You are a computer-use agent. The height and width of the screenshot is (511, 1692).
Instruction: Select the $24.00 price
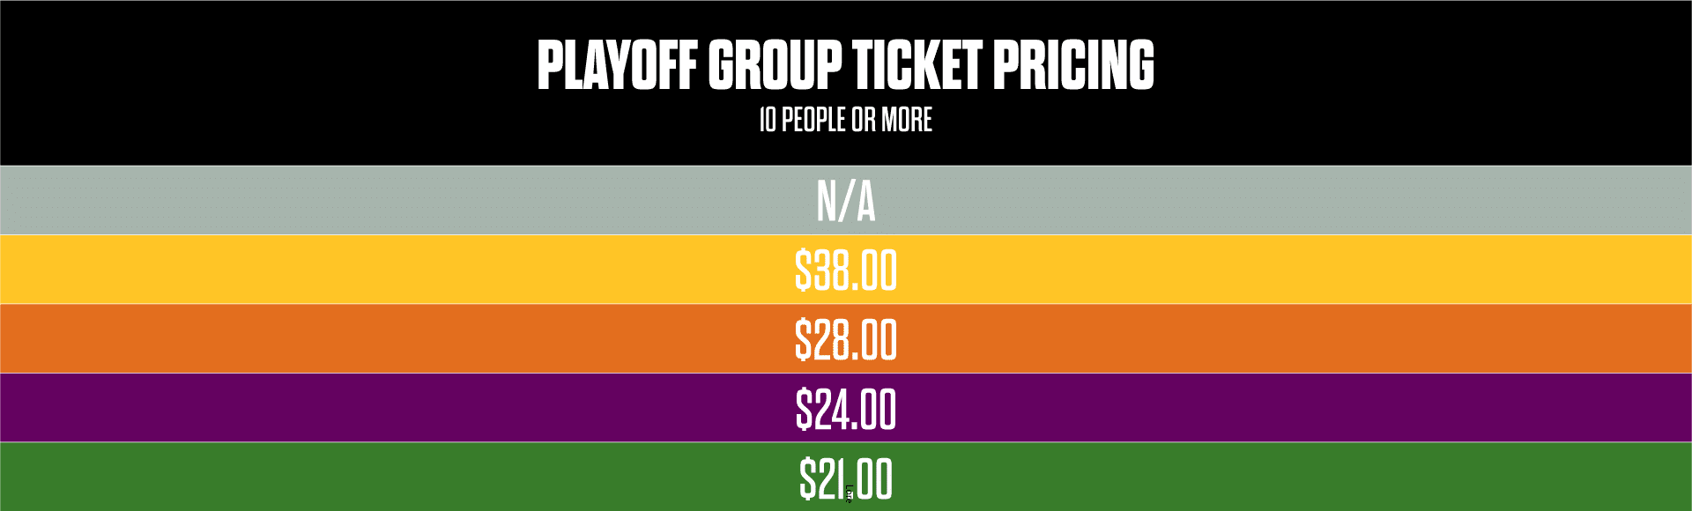click(845, 410)
